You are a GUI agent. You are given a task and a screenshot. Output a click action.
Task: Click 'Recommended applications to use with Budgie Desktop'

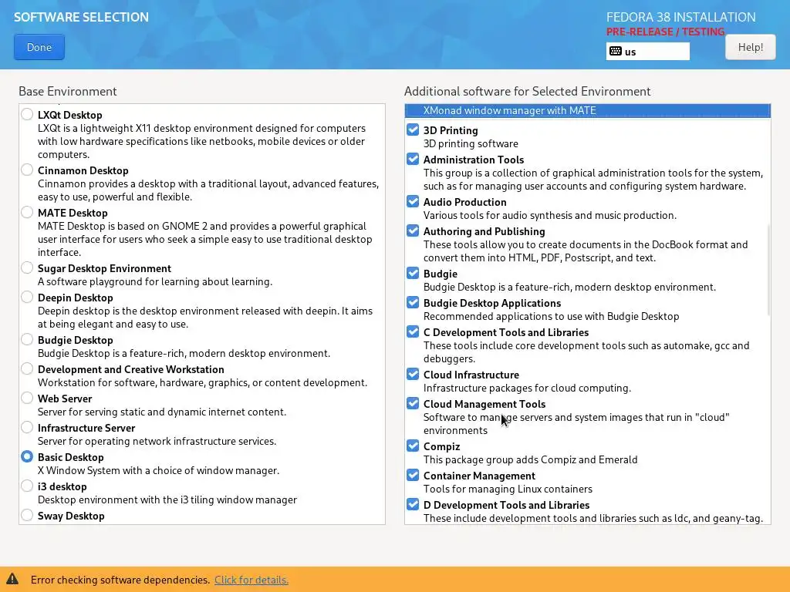click(551, 316)
